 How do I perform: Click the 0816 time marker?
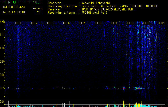coord(98,23)
